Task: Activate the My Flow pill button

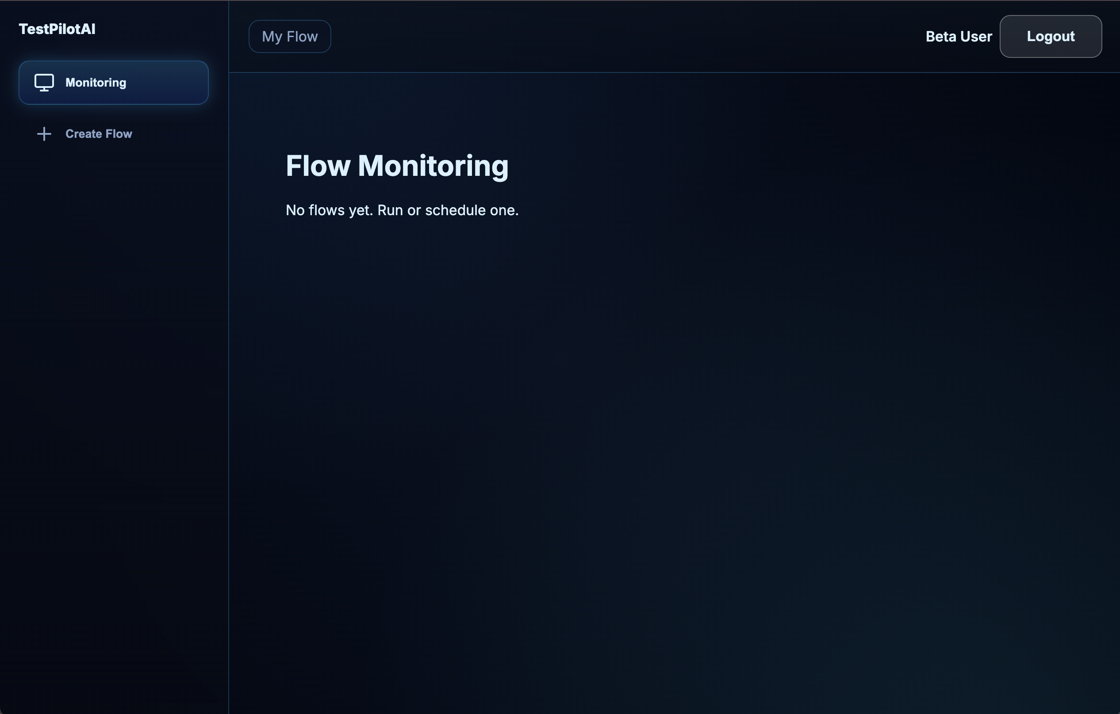Action: coord(289,36)
